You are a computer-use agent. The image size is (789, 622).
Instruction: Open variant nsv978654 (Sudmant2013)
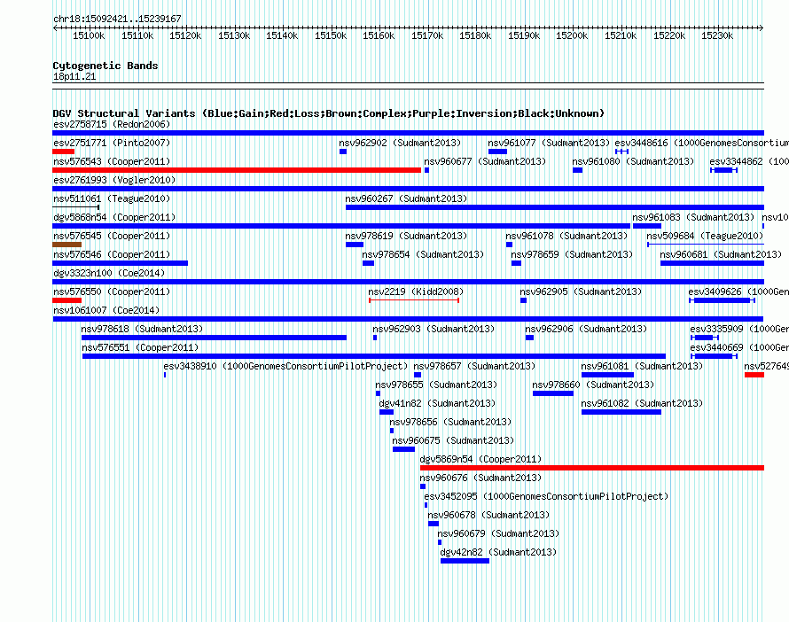(x=423, y=254)
